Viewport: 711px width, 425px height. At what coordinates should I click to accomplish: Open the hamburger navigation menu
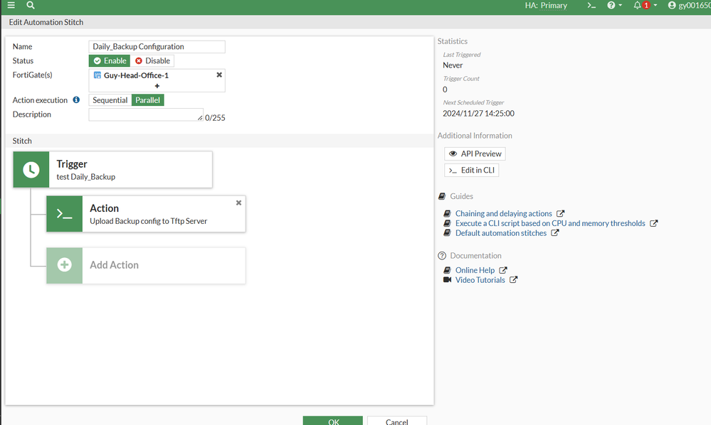[x=11, y=5]
